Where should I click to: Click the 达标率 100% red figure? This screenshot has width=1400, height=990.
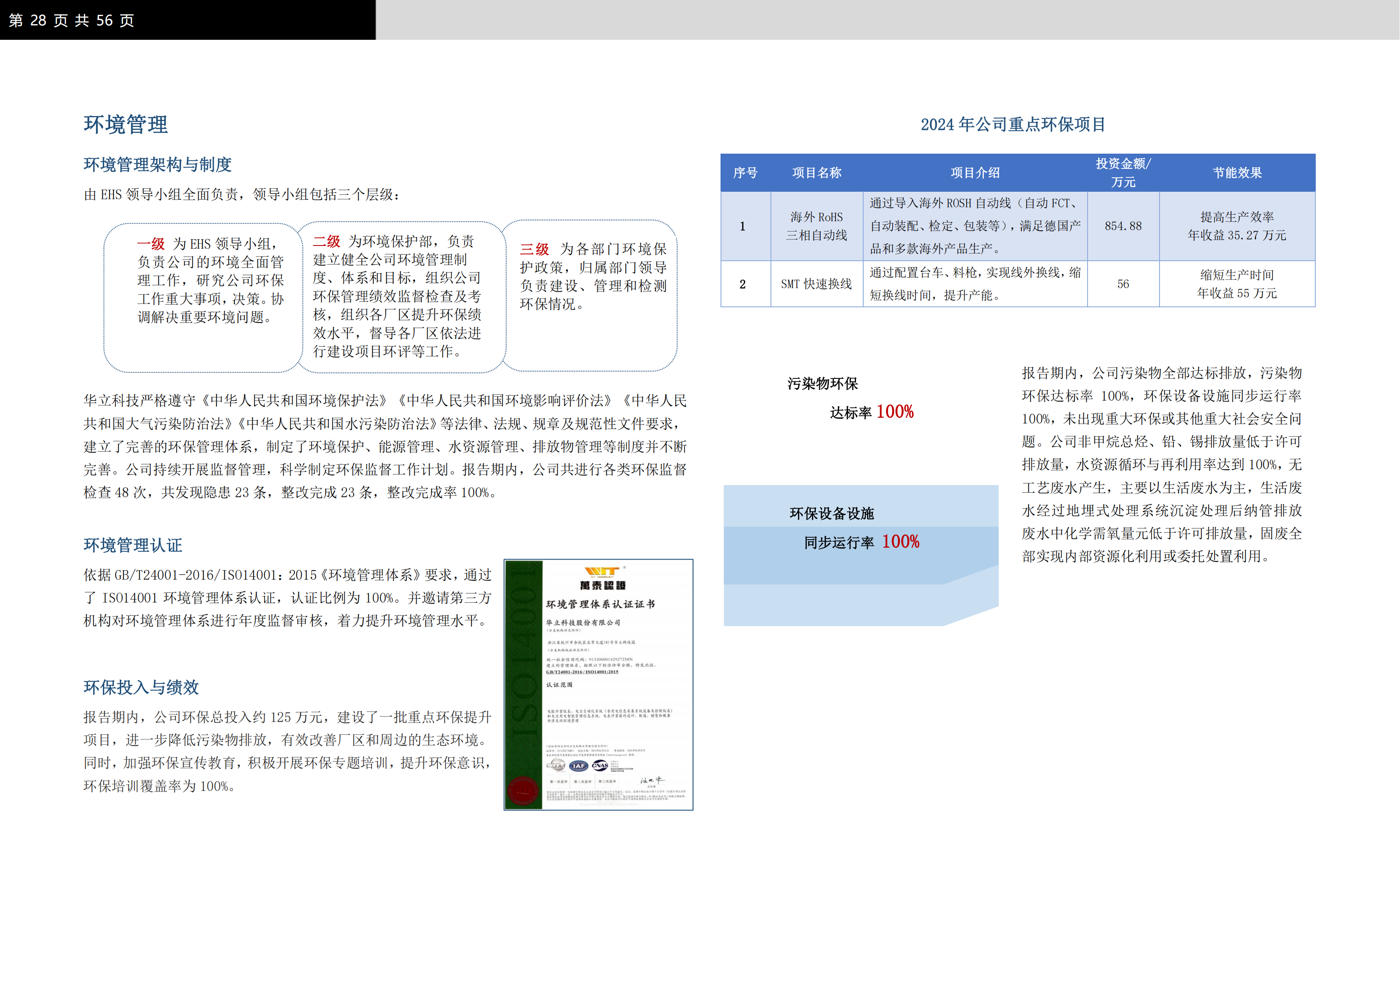coord(895,412)
